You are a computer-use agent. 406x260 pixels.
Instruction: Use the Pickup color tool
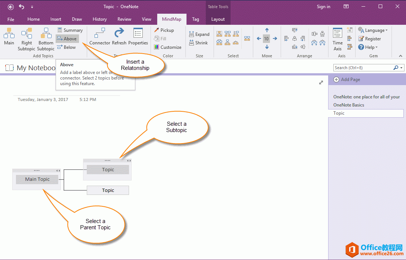[164, 30]
